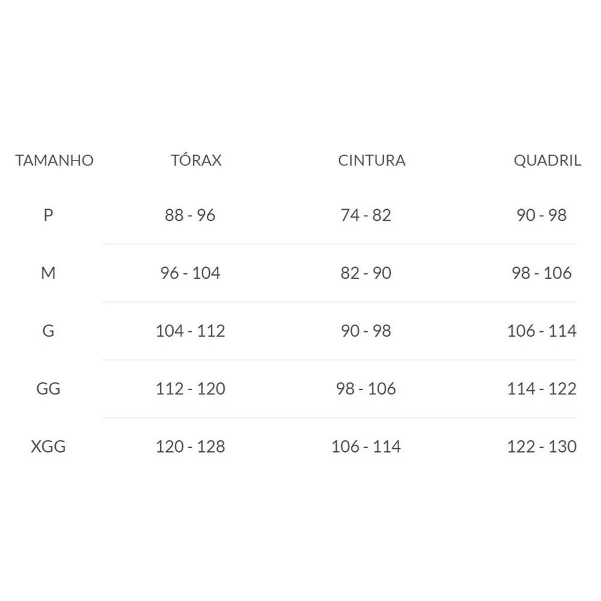Image resolution: width=601 pixels, height=601 pixels.
Task: Click tórax value 104 - 112 for G
Action: pyautogui.click(x=190, y=331)
